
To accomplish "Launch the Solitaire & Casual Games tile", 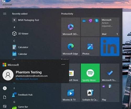I will coord(90,92).
